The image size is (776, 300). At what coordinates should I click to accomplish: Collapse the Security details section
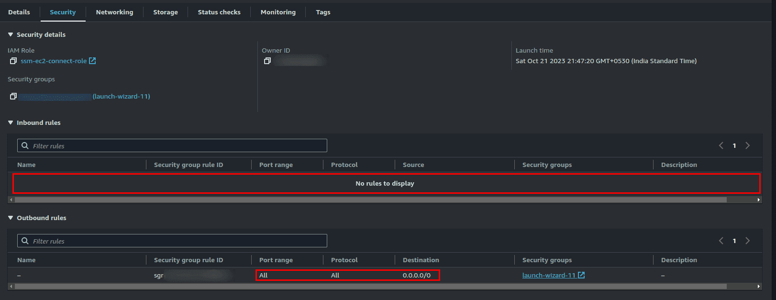11,34
